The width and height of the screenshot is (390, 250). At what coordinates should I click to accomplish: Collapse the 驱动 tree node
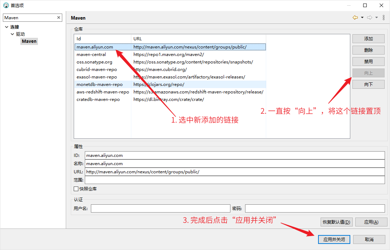point(12,34)
